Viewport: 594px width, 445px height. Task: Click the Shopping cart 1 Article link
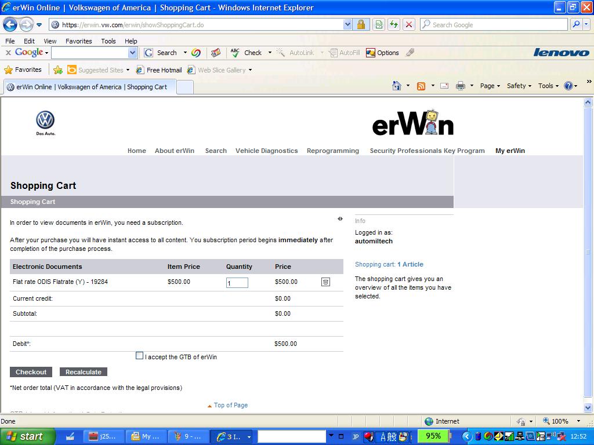(x=389, y=264)
